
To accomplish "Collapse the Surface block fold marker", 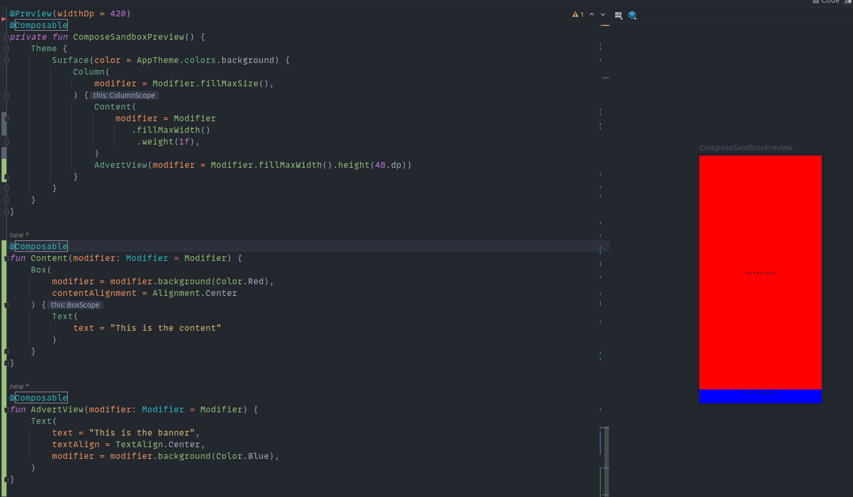I will 6,60.
